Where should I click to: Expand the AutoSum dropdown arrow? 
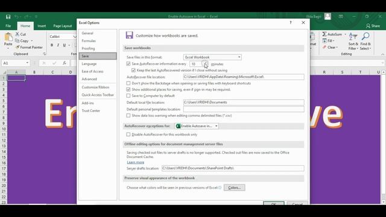[345, 34]
